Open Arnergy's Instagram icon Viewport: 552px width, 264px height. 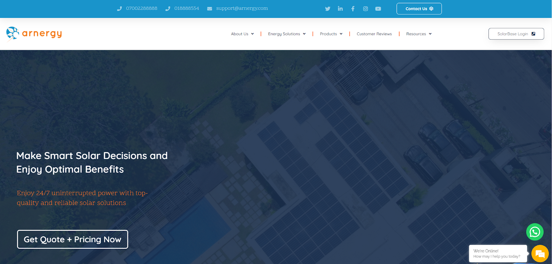point(365,9)
